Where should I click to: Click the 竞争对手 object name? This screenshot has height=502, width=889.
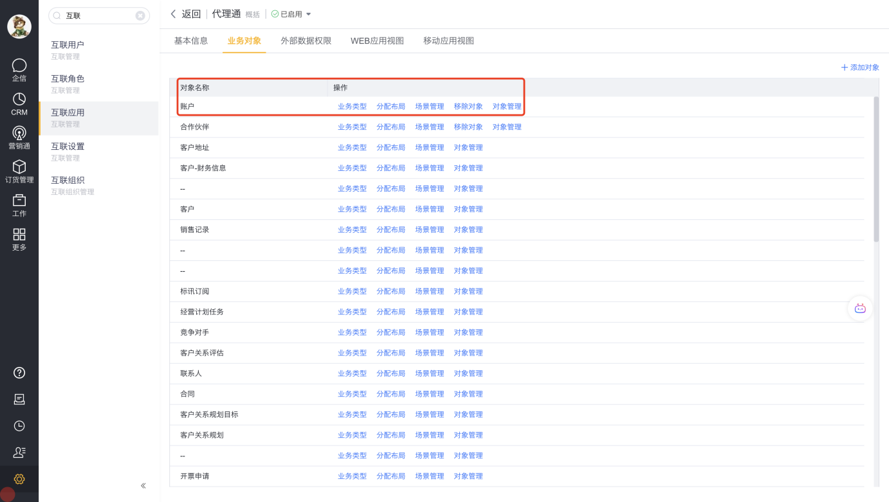(x=195, y=333)
